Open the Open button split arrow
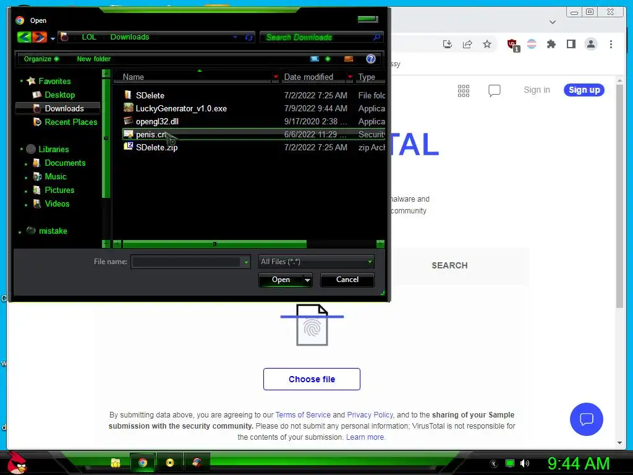Image resolution: width=633 pixels, height=475 pixels. tap(308, 280)
